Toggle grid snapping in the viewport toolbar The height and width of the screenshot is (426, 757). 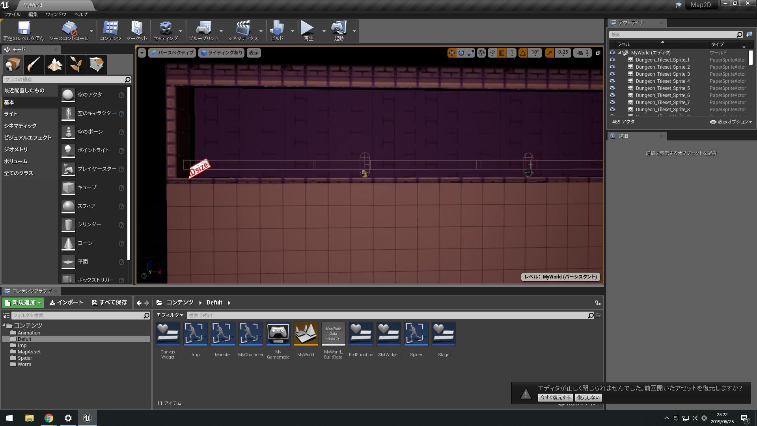[x=502, y=53]
